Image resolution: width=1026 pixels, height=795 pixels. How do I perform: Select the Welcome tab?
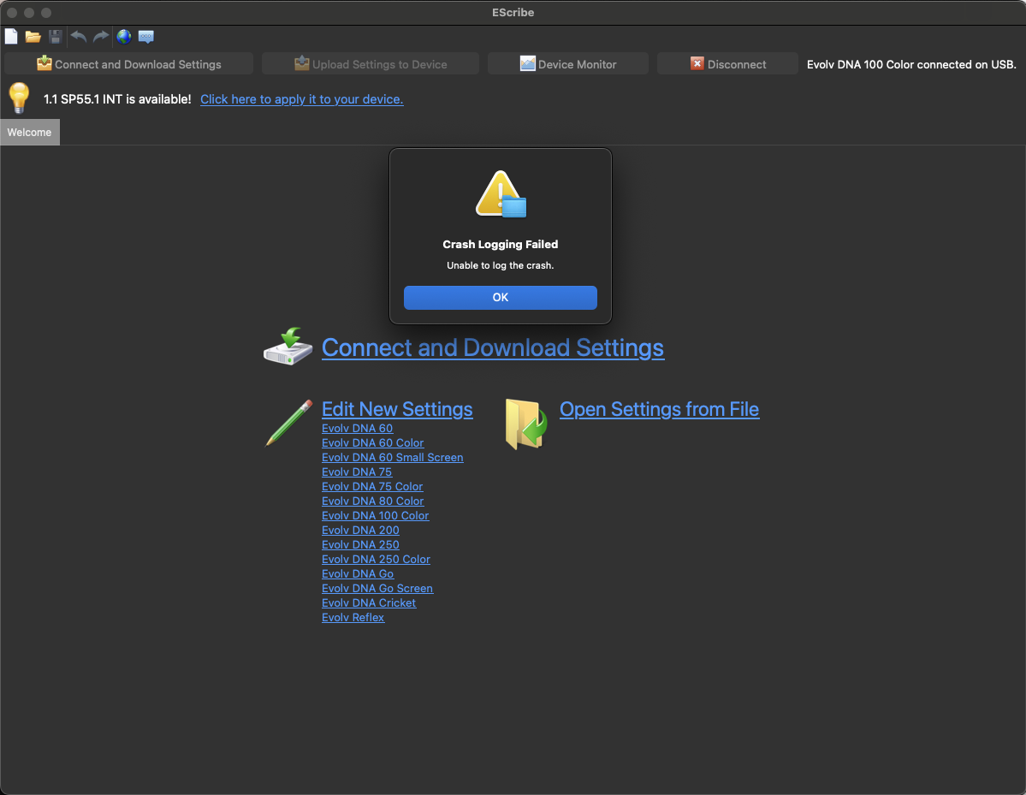30,133
